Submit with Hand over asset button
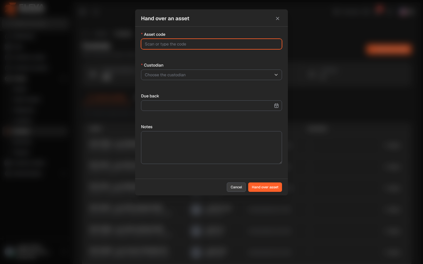 click(265, 187)
